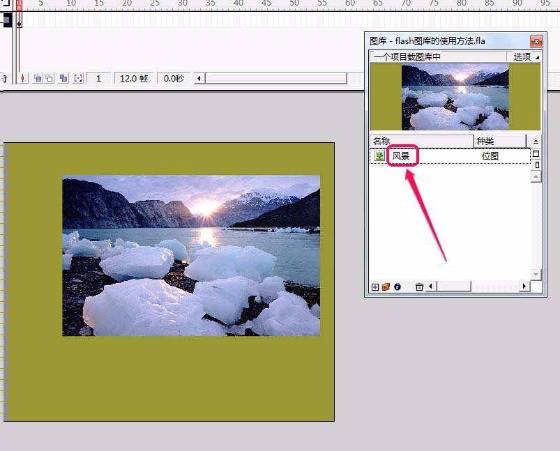Open the 选项 library options menu
560x451 pixels.
(x=524, y=56)
